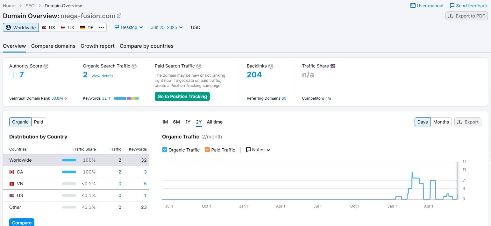Viewport: 491px width, 226px height.
Task: Select the 1Y time range
Action: click(188, 122)
